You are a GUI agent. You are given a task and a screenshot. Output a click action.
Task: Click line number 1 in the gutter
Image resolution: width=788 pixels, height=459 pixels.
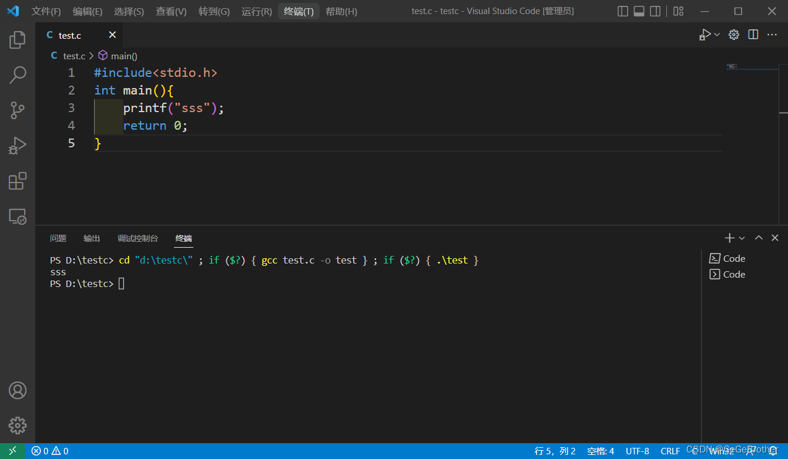coord(71,73)
